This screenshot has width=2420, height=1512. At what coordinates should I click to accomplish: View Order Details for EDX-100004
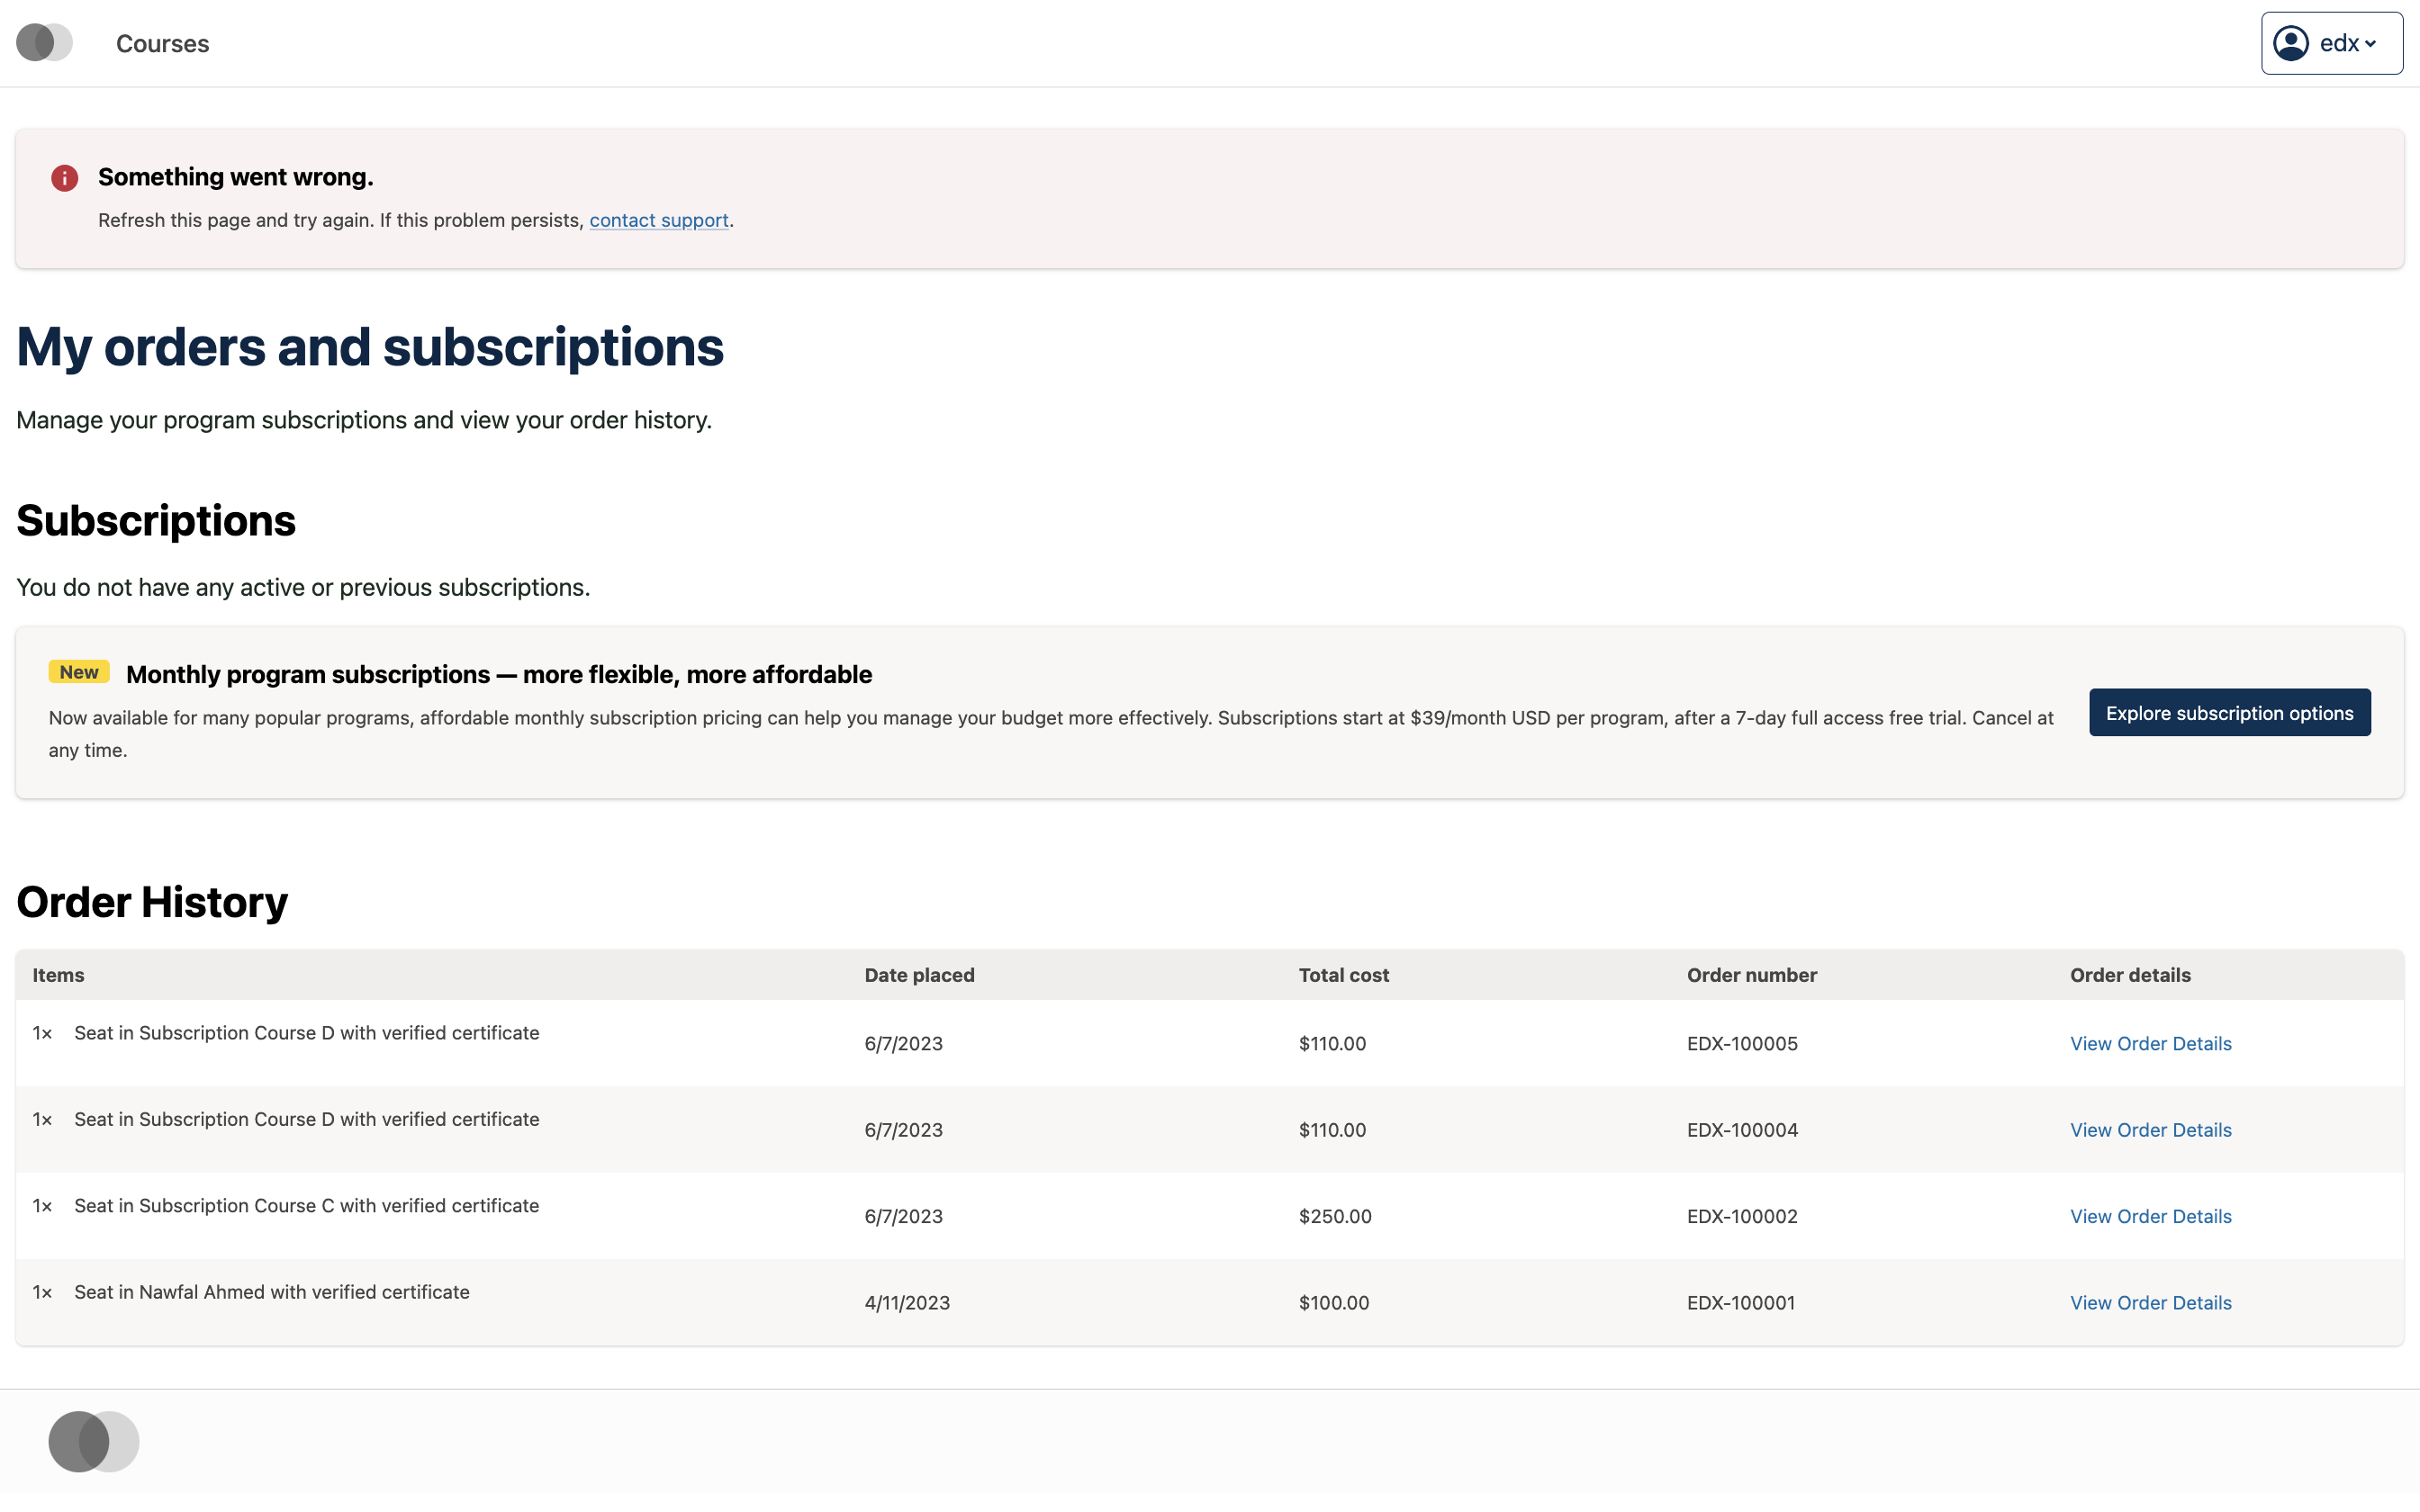[2150, 1130]
